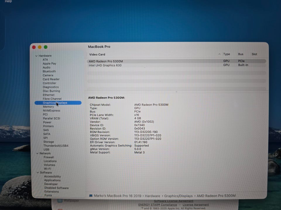
Task: Collapse the Hardware section in the sidebar
Action: [36, 56]
